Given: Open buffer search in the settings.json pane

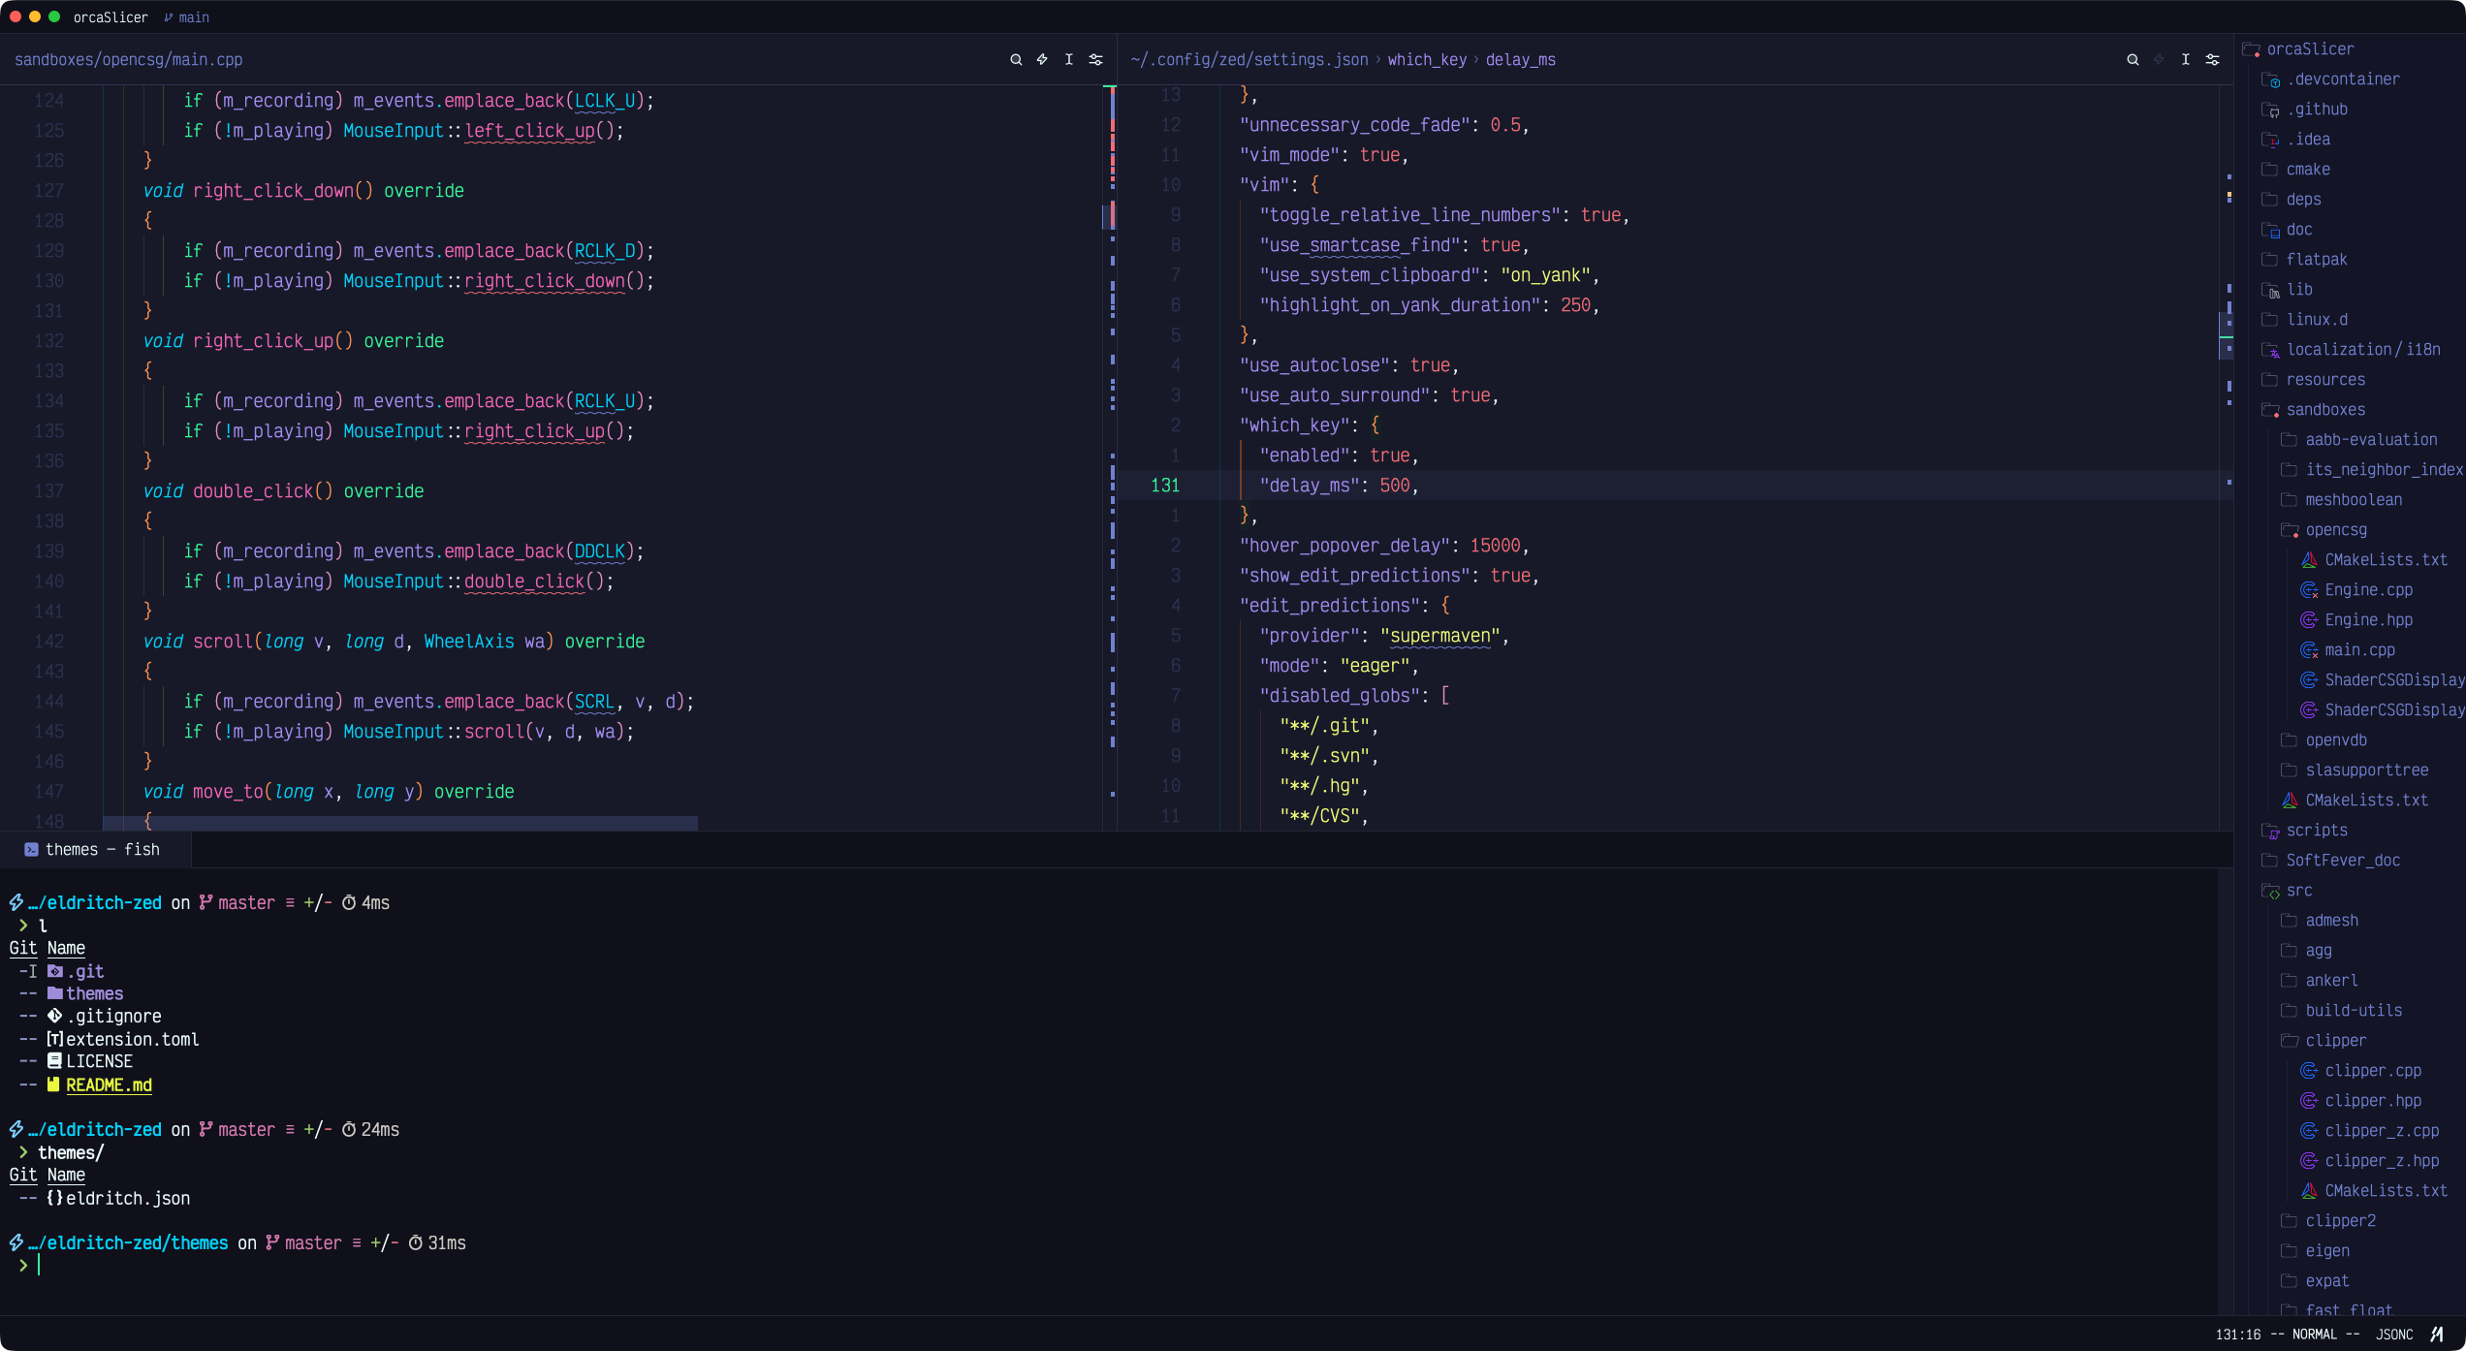Looking at the screenshot, I should 2133,59.
